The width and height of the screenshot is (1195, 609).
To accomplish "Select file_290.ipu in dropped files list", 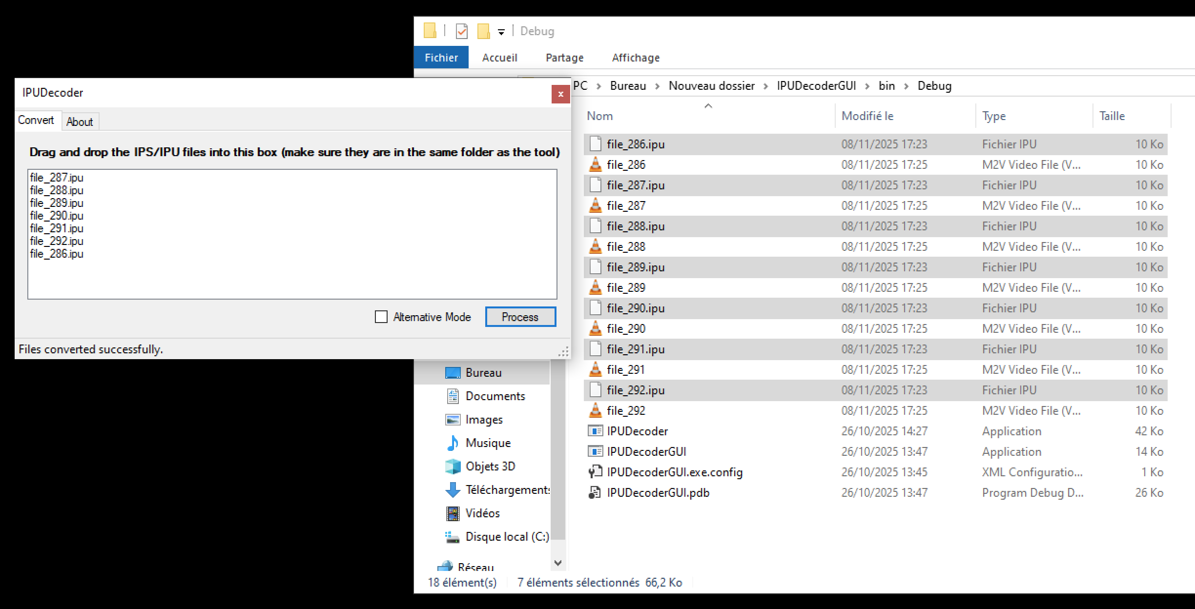I will (57, 216).
